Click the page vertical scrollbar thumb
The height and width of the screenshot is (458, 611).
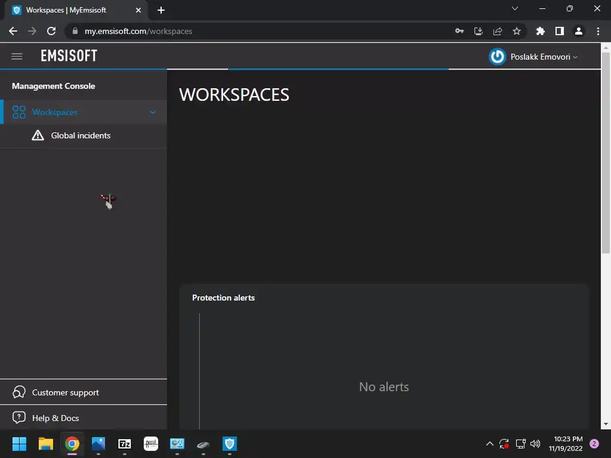tap(606, 153)
